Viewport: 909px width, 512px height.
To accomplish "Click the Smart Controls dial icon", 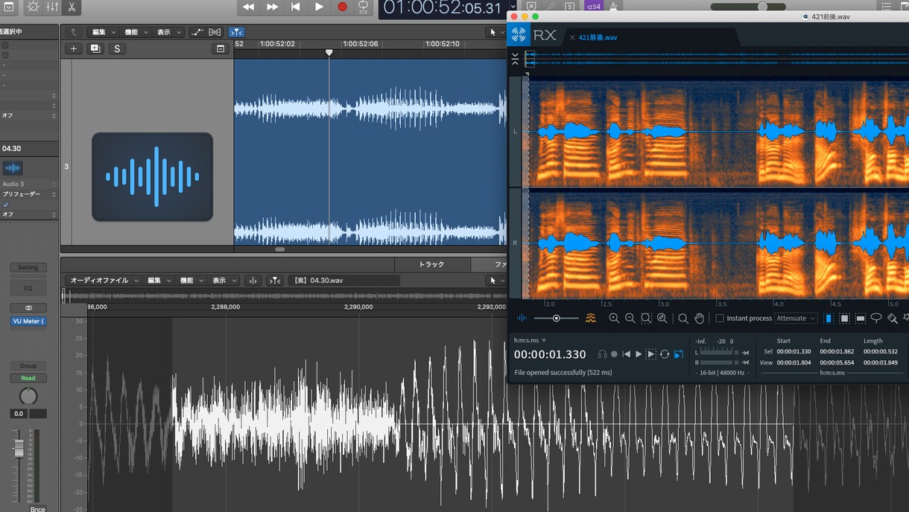I will coord(34,7).
